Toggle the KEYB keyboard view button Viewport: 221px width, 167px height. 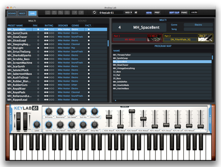click(x=149, y=13)
